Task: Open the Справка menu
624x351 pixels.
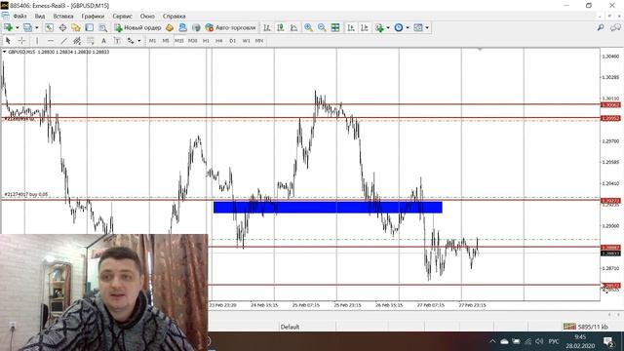Action: (174, 17)
